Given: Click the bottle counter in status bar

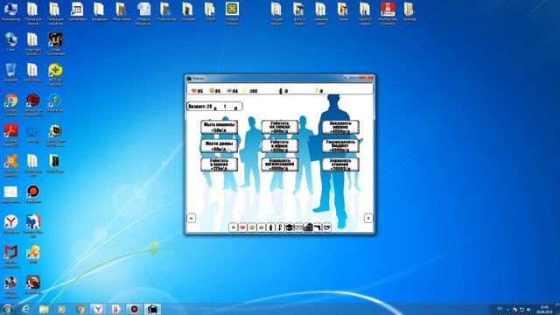Looking at the screenshot, I should click(x=283, y=91).
